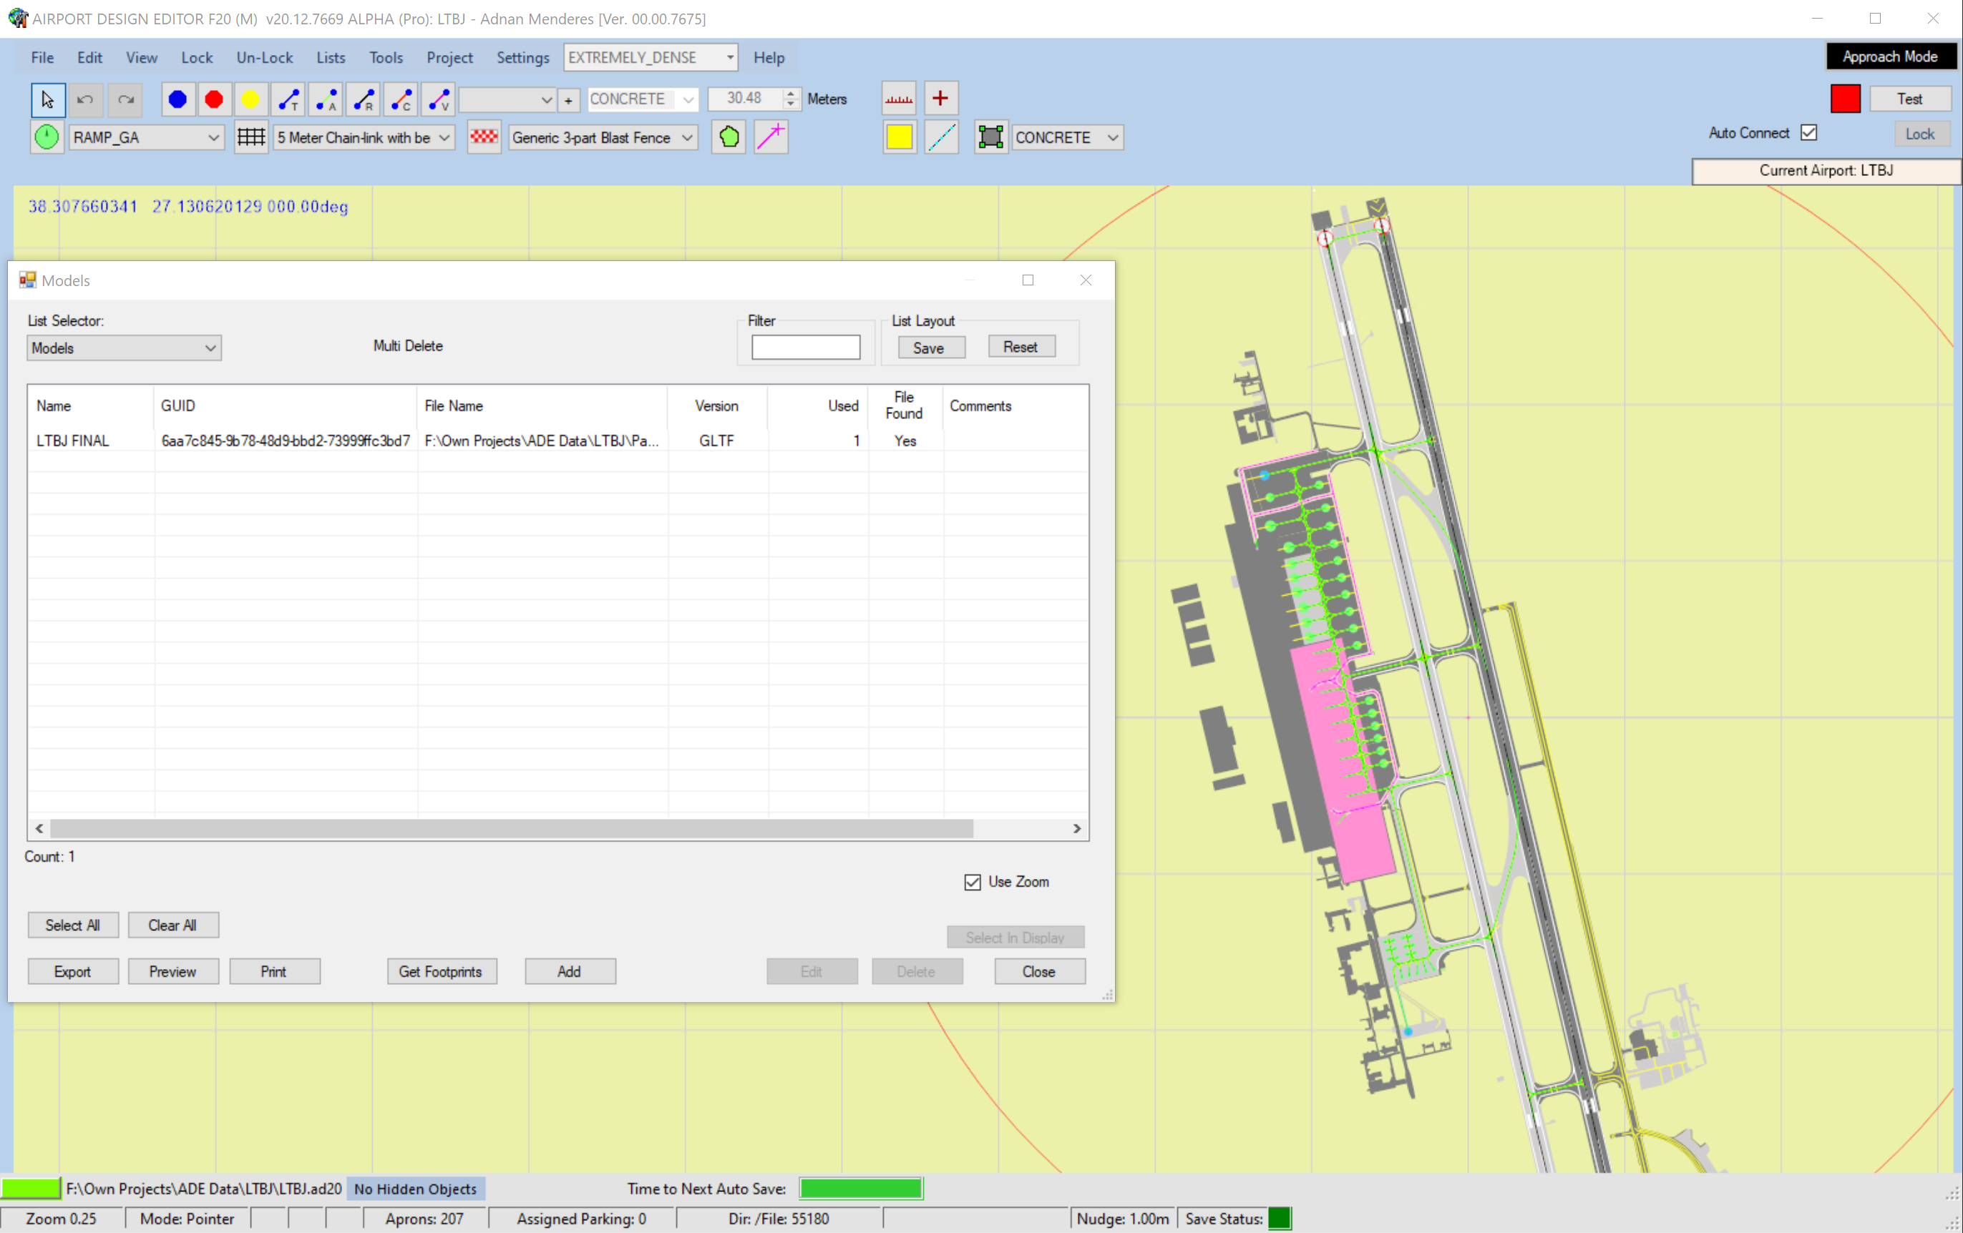
Task: Select the link tool marked C
Action: point(401,99)
